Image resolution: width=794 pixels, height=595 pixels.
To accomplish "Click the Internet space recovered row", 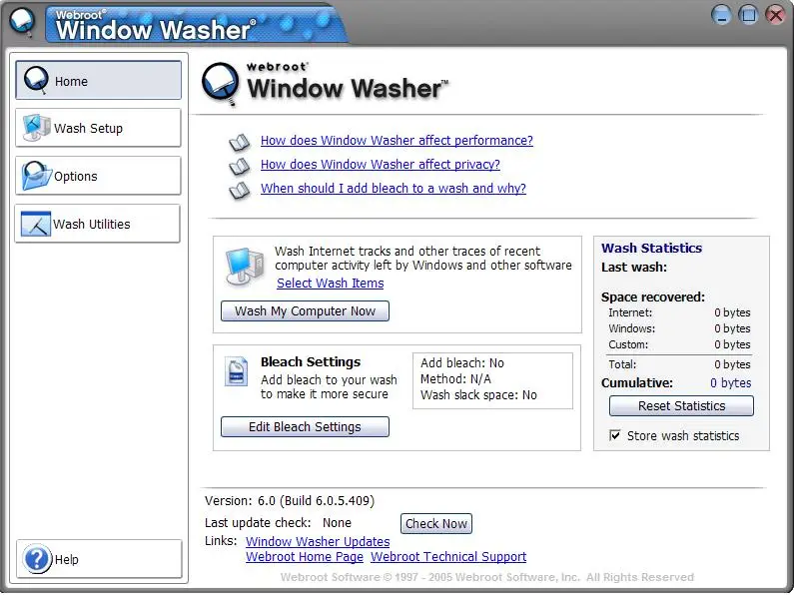I will point(679,312).
